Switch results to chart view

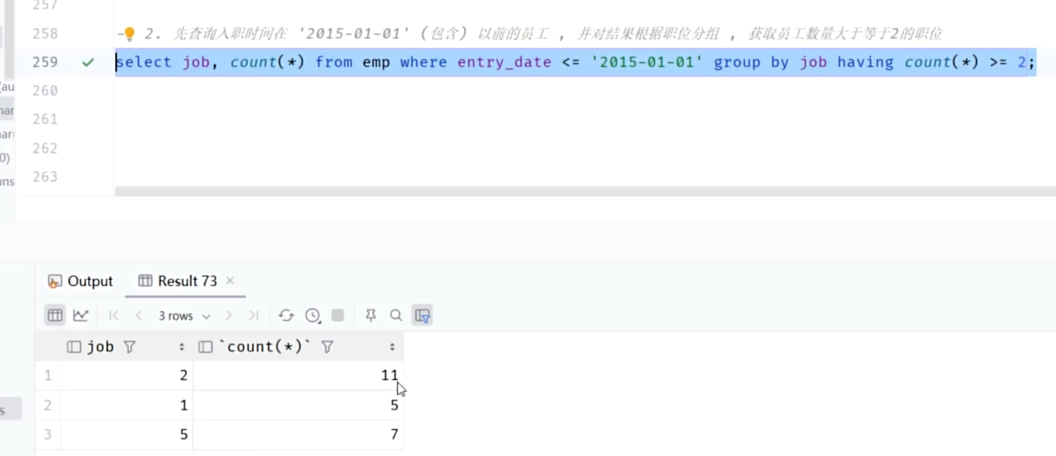coord(81,315)
